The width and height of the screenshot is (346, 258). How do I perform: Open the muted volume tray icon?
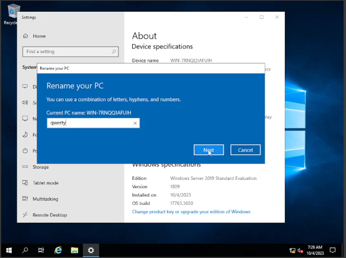coord(300,250)
